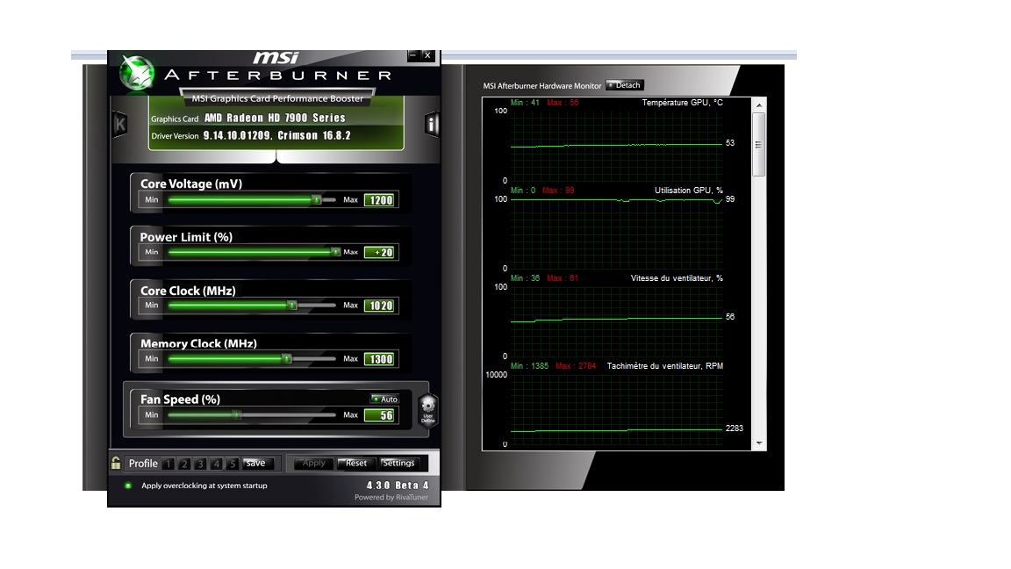Image resolution: width=1011 pixels, height=569 pixels.
Task: Click the Vitesse du ventilateur graph
Action: coord(616,321)
